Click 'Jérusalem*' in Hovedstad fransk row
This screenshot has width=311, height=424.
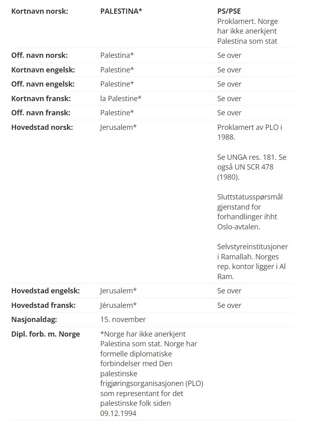point(118,305)
